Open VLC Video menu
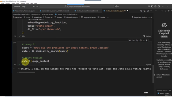Screen dimensions: 172x97 (x=18, y=3)
